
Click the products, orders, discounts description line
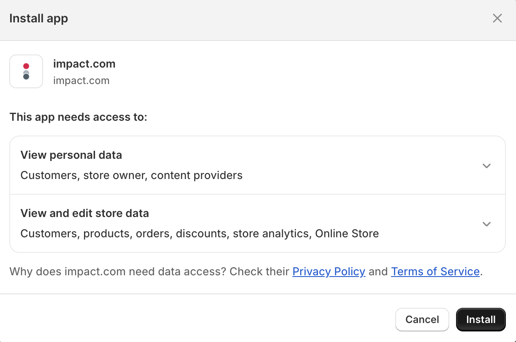(x=199, y=233)
